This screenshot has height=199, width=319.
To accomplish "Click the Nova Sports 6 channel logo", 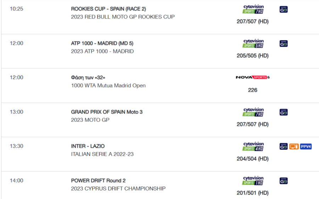I will [x=253, y=77].
